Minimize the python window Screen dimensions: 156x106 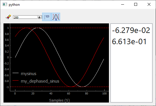pyautogui.click(x=123, y=4)
